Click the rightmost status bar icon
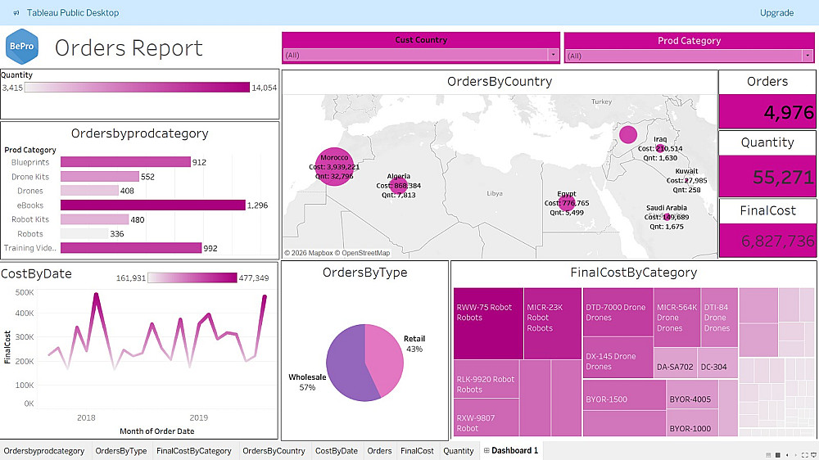This screenshot has width=819, height=460. [x=813, y=455]
